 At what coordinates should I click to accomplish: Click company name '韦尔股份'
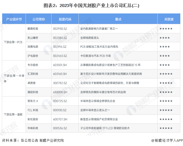coord(33,65)
